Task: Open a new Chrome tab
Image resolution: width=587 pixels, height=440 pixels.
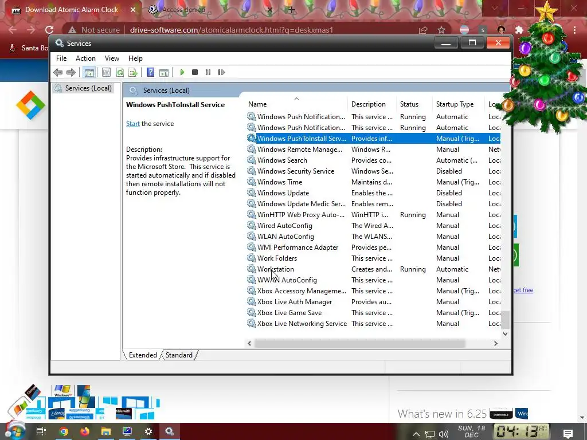Action: point(292,10)
